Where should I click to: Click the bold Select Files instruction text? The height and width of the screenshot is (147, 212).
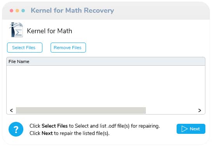click(54, 126)
